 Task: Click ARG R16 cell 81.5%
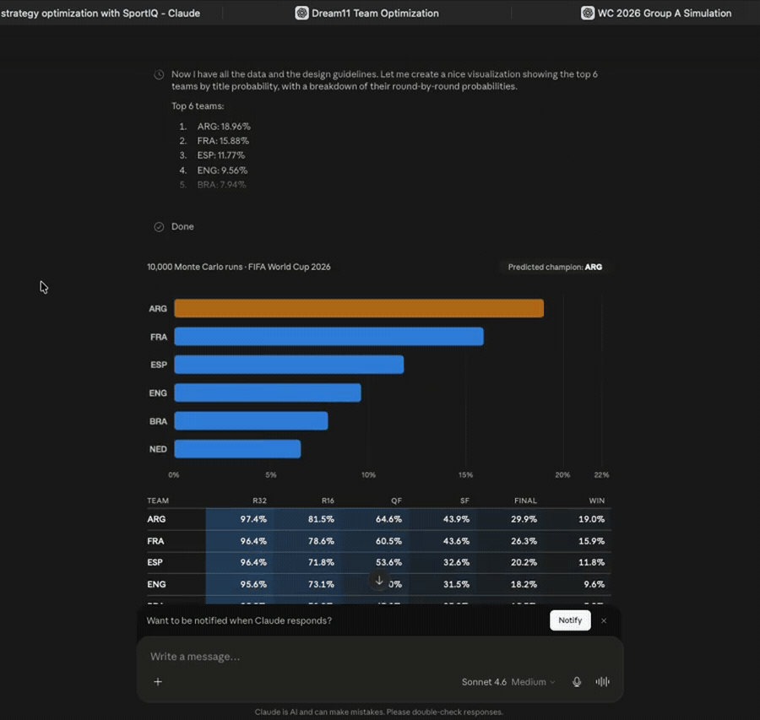(321, 519)
